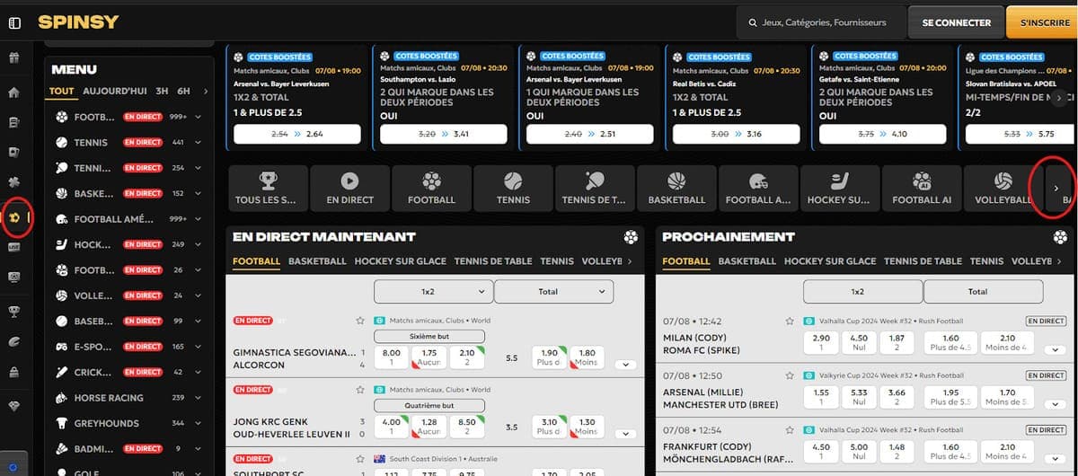Viewport: 1078px width, 476px height.
Task: Favorite the Gimnastica Segoviana vs Alcorcon match star
Action: (x=360, y=320)
